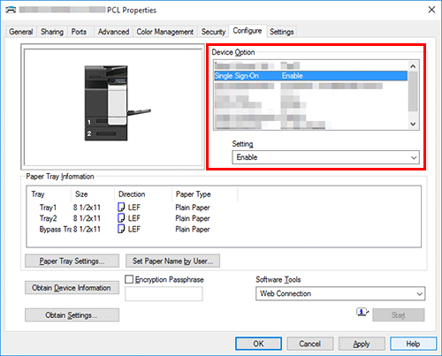Enable the Encryption Passphrase checkbox
Screen dimensions: 442x356
pyautogui.click(x=129, y=279)
